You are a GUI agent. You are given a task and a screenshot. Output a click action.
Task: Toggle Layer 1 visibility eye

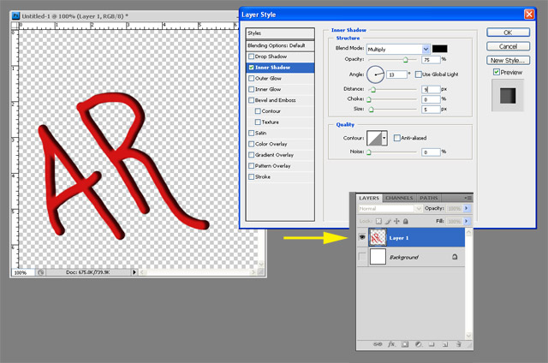coord(362,237)
